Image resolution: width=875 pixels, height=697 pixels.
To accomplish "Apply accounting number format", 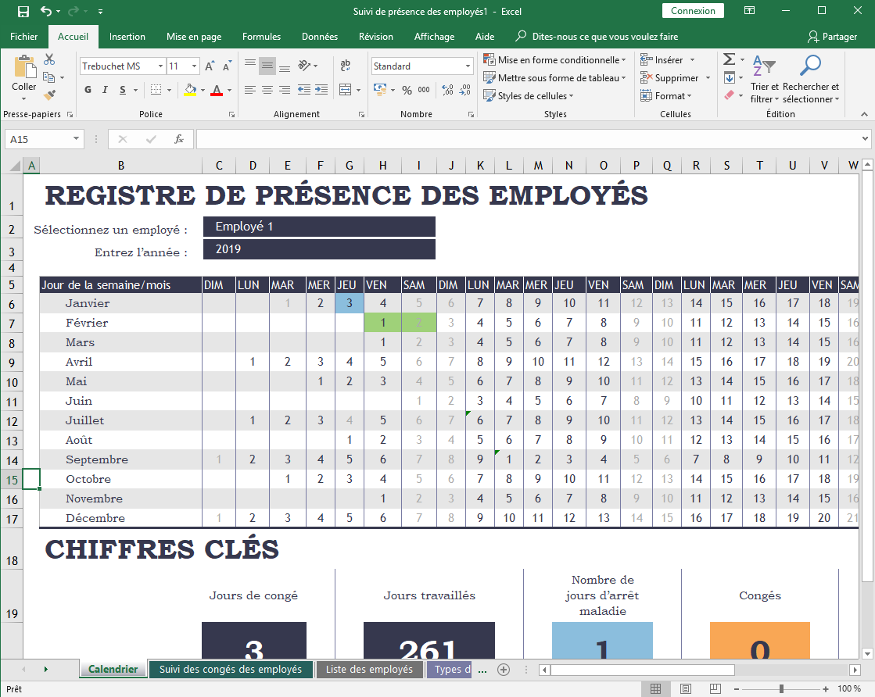I will tap(380, 90).
